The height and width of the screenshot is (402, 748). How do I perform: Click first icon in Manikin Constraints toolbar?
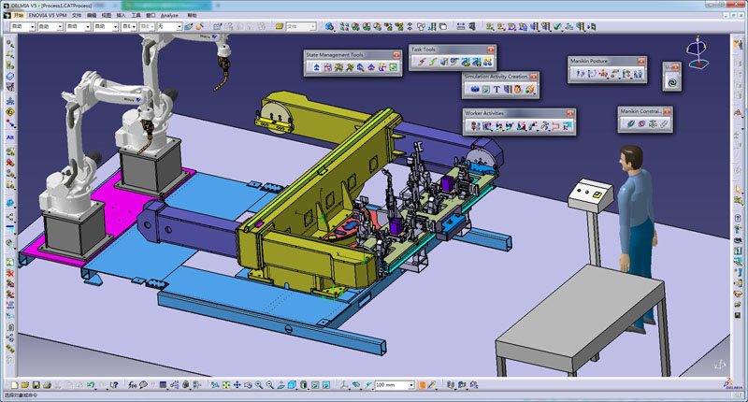tap(630, 123)
